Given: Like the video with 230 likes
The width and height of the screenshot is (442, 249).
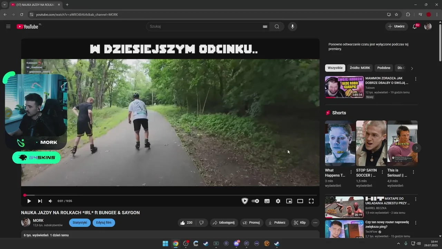Looking at the screenshot, I should pos(186,223).
